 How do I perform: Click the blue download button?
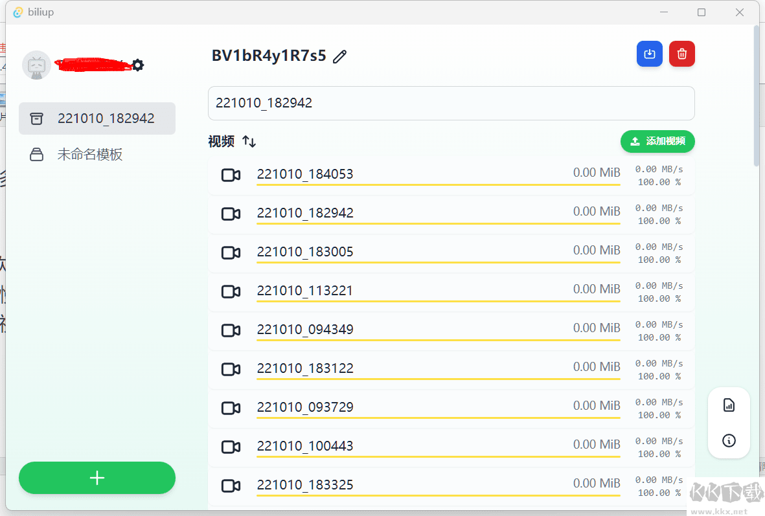[x=649, y=54]
